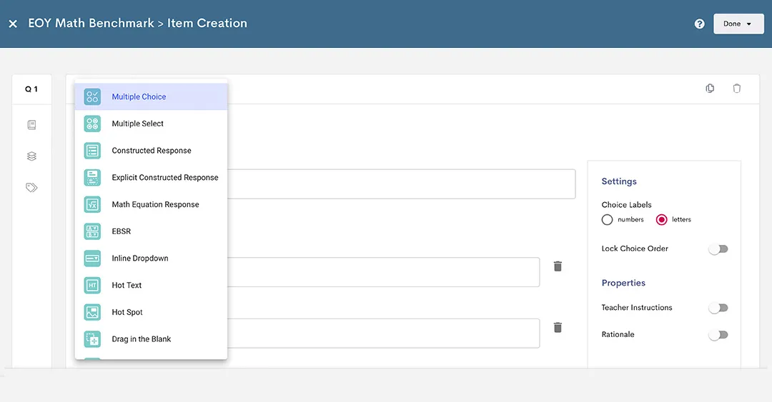This screenshot has height=402, width=772.
Task: Click into the second answer choice field
Action: tap(384, 333)
